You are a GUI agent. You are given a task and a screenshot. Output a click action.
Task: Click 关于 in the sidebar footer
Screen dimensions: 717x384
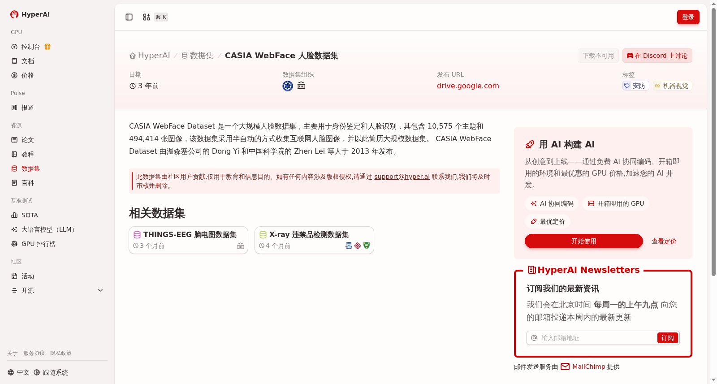[12, 353]
